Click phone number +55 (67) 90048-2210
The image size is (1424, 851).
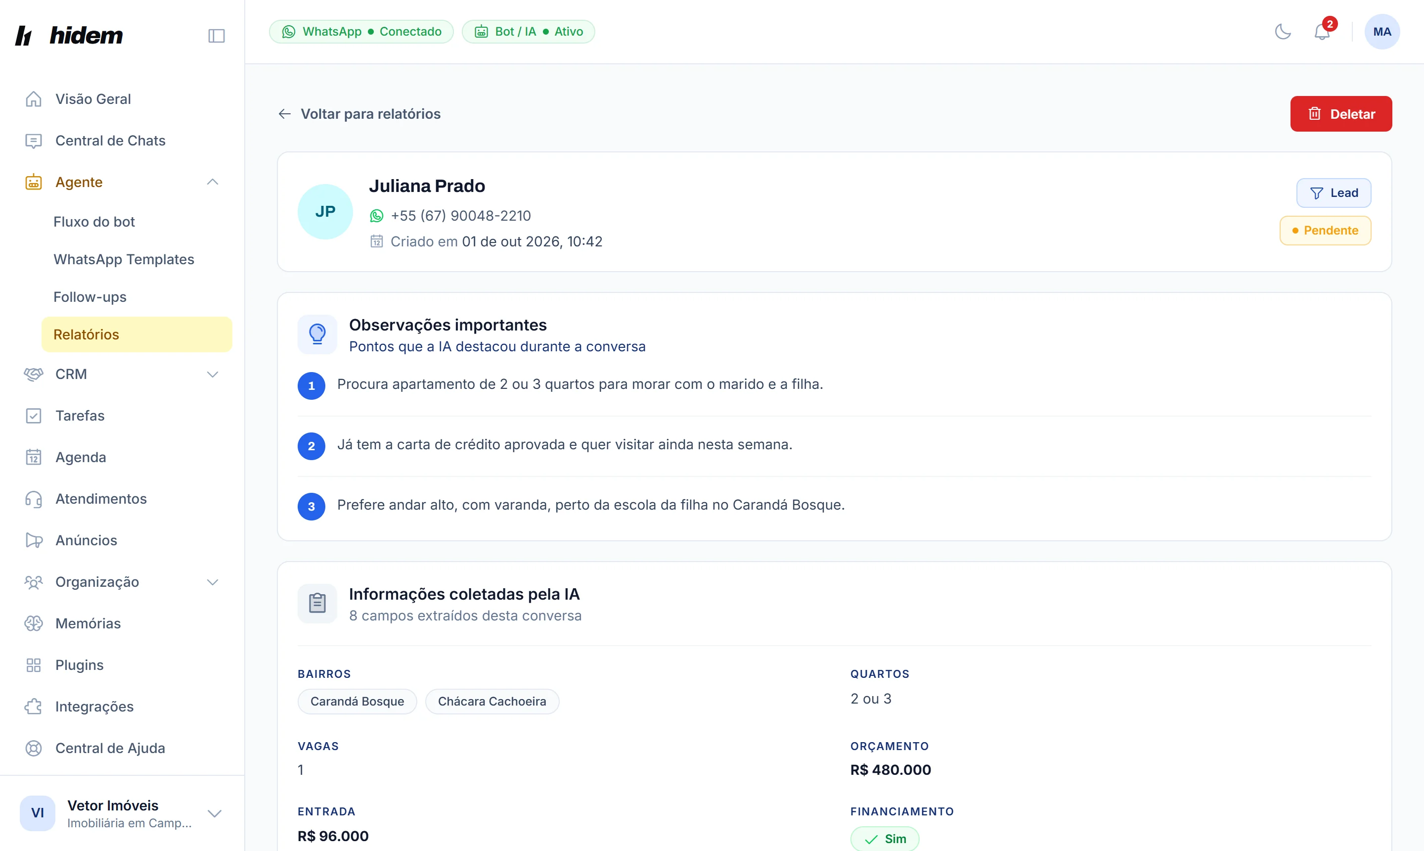(x=461, y=216)
